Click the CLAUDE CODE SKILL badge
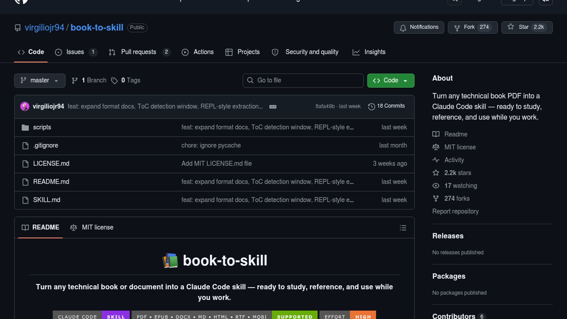The image size is (567, 319). click(x=91, y=315)
